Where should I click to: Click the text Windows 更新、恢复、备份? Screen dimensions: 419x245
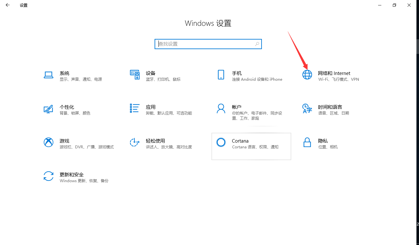[x=84, y=181]
